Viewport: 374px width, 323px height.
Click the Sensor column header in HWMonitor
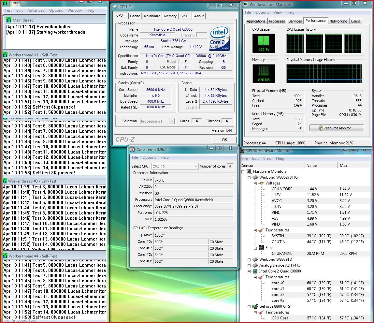[273, 165]
